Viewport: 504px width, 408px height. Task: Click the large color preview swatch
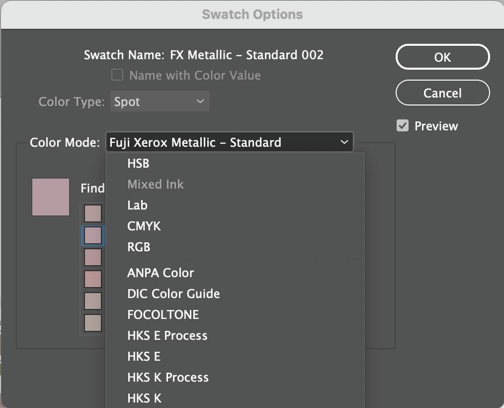coord(51,197)
